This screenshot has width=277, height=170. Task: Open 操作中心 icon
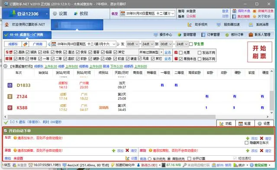(x=156, y=35)
